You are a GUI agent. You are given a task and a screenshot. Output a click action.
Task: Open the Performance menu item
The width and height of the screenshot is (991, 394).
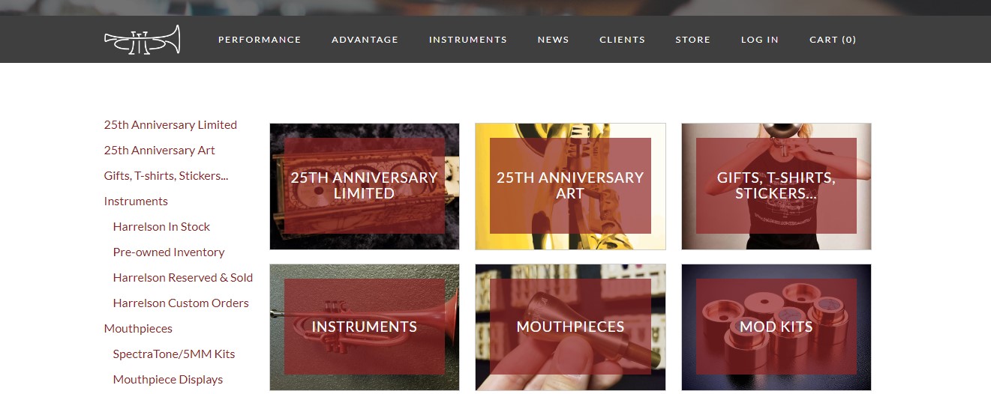pyautogui.click(x=260, y=40)
